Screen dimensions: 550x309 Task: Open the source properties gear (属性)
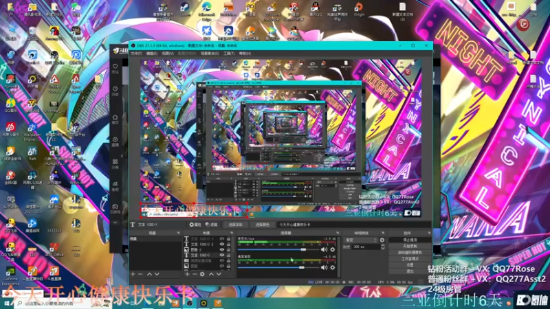(x=195, y=225)
